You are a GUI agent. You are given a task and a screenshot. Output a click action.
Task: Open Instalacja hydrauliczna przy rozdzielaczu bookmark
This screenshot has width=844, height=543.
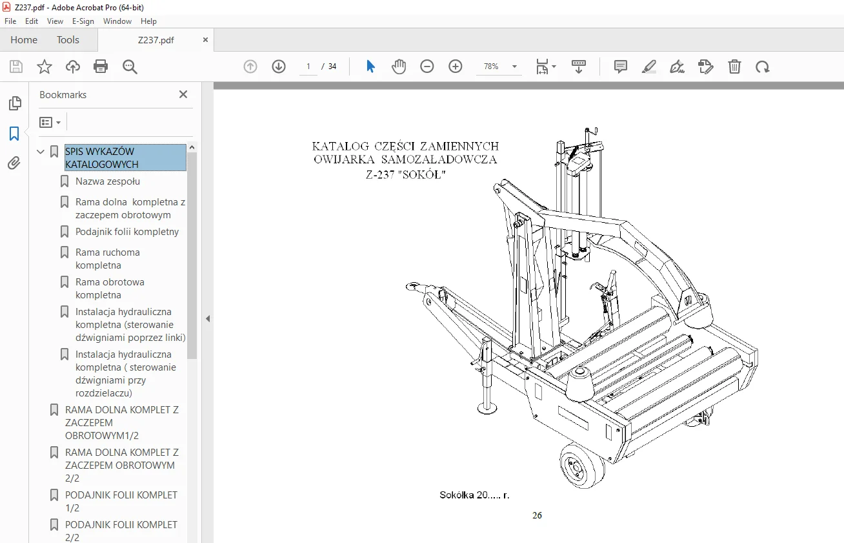(x=126, y=374)
